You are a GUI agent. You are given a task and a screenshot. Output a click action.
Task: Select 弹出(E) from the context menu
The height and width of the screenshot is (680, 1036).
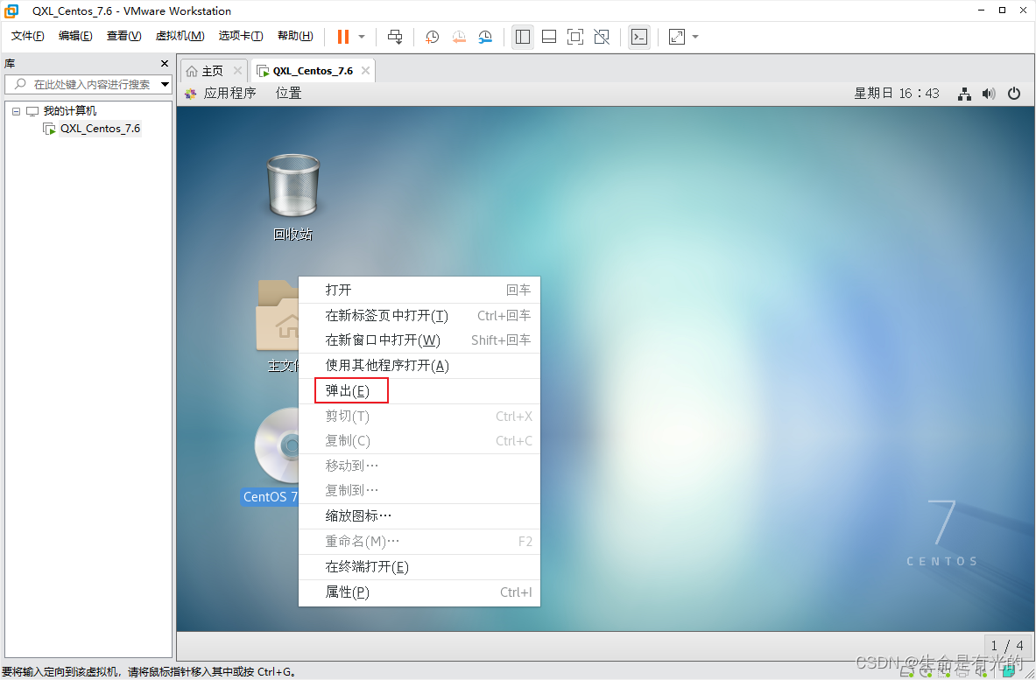(350, 390)
